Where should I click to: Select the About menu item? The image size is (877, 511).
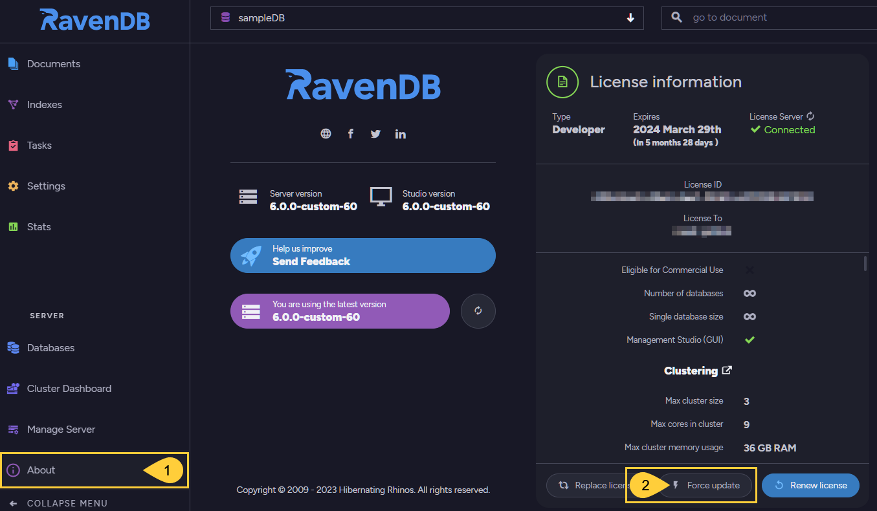[x=94, y=470]
